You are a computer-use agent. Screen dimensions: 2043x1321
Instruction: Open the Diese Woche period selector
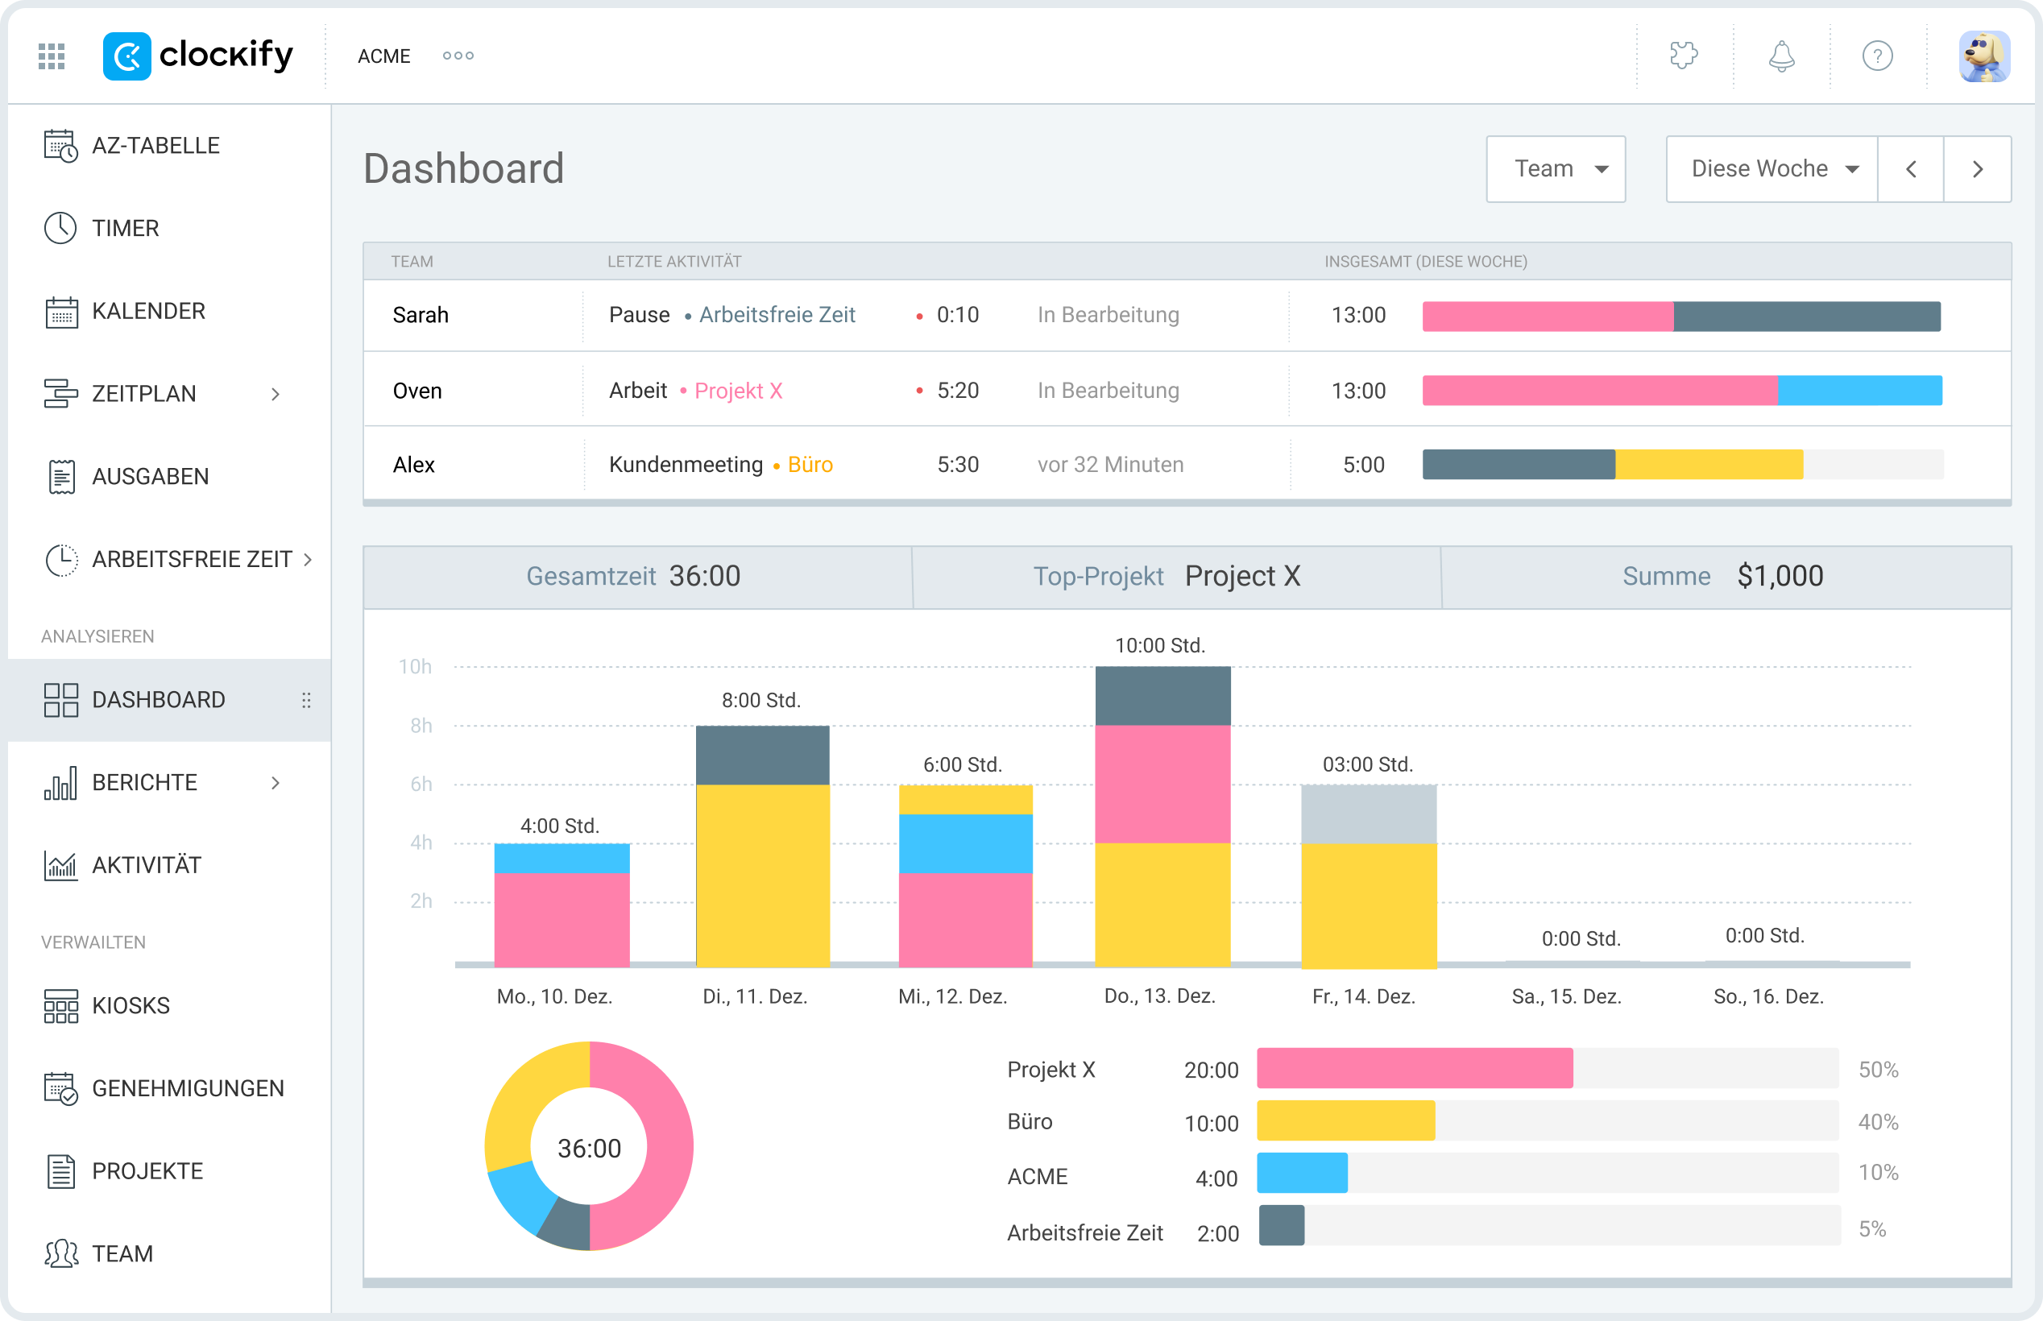[1769, 168]
